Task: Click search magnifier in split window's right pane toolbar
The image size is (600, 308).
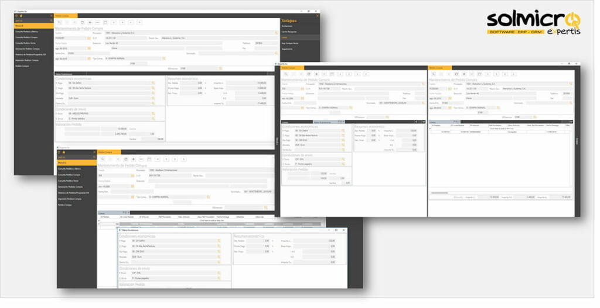Action: pyautogui.click(x=434, y=74)
